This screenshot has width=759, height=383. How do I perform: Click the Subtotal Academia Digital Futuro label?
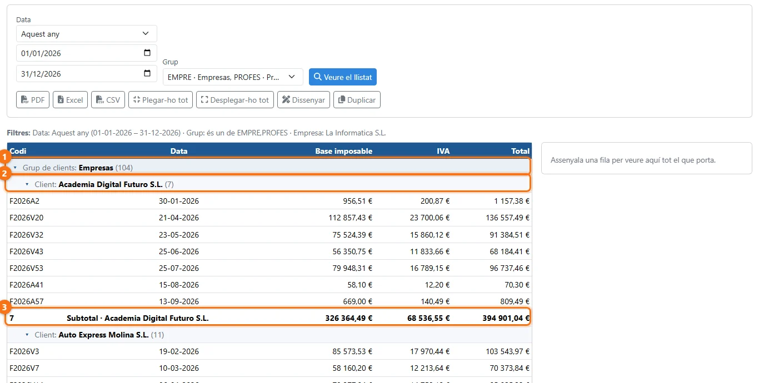138,318
